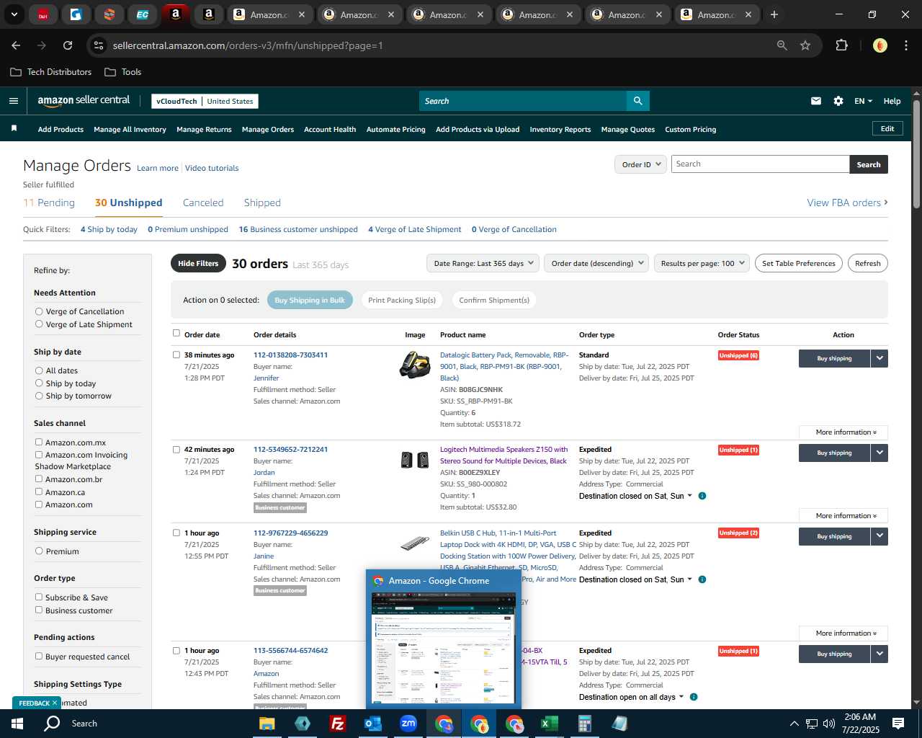Follow the View FBA orders link
922x738 pixels.
[847, 203]
